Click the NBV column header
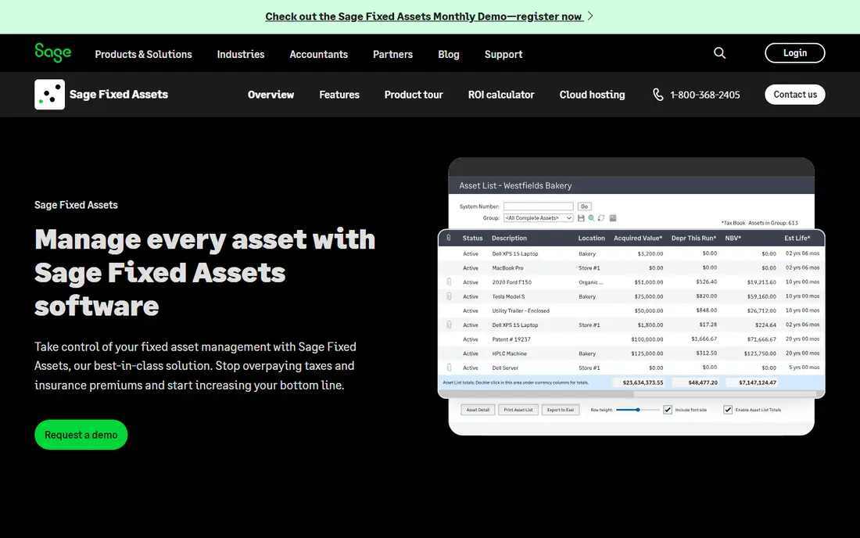The height and width of the screenshot is (538, 860). pos(733,238)
